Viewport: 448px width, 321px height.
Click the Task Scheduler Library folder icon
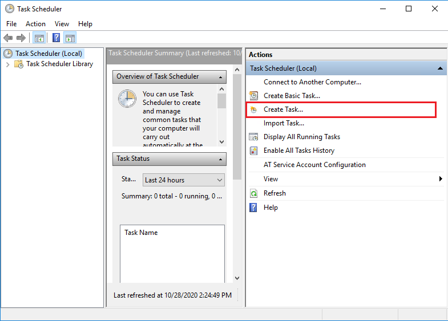click(19, 64)
